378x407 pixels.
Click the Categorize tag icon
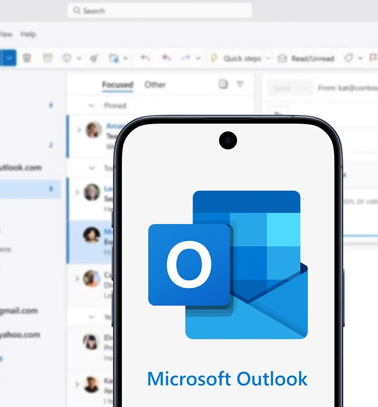(x=349, y=58)
